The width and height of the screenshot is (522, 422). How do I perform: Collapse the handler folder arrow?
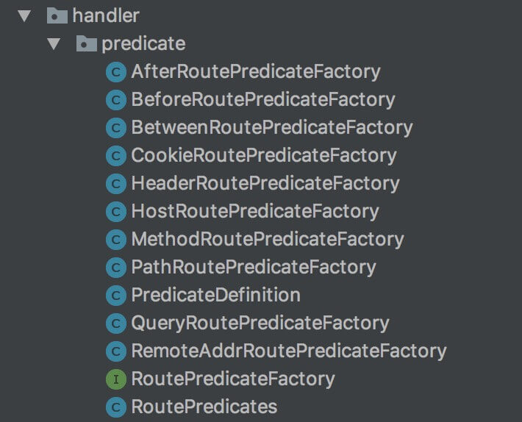26,15
